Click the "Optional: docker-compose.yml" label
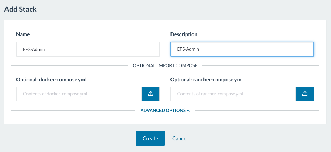This screenshot has width=331, height=152. [x=51, y=80]
